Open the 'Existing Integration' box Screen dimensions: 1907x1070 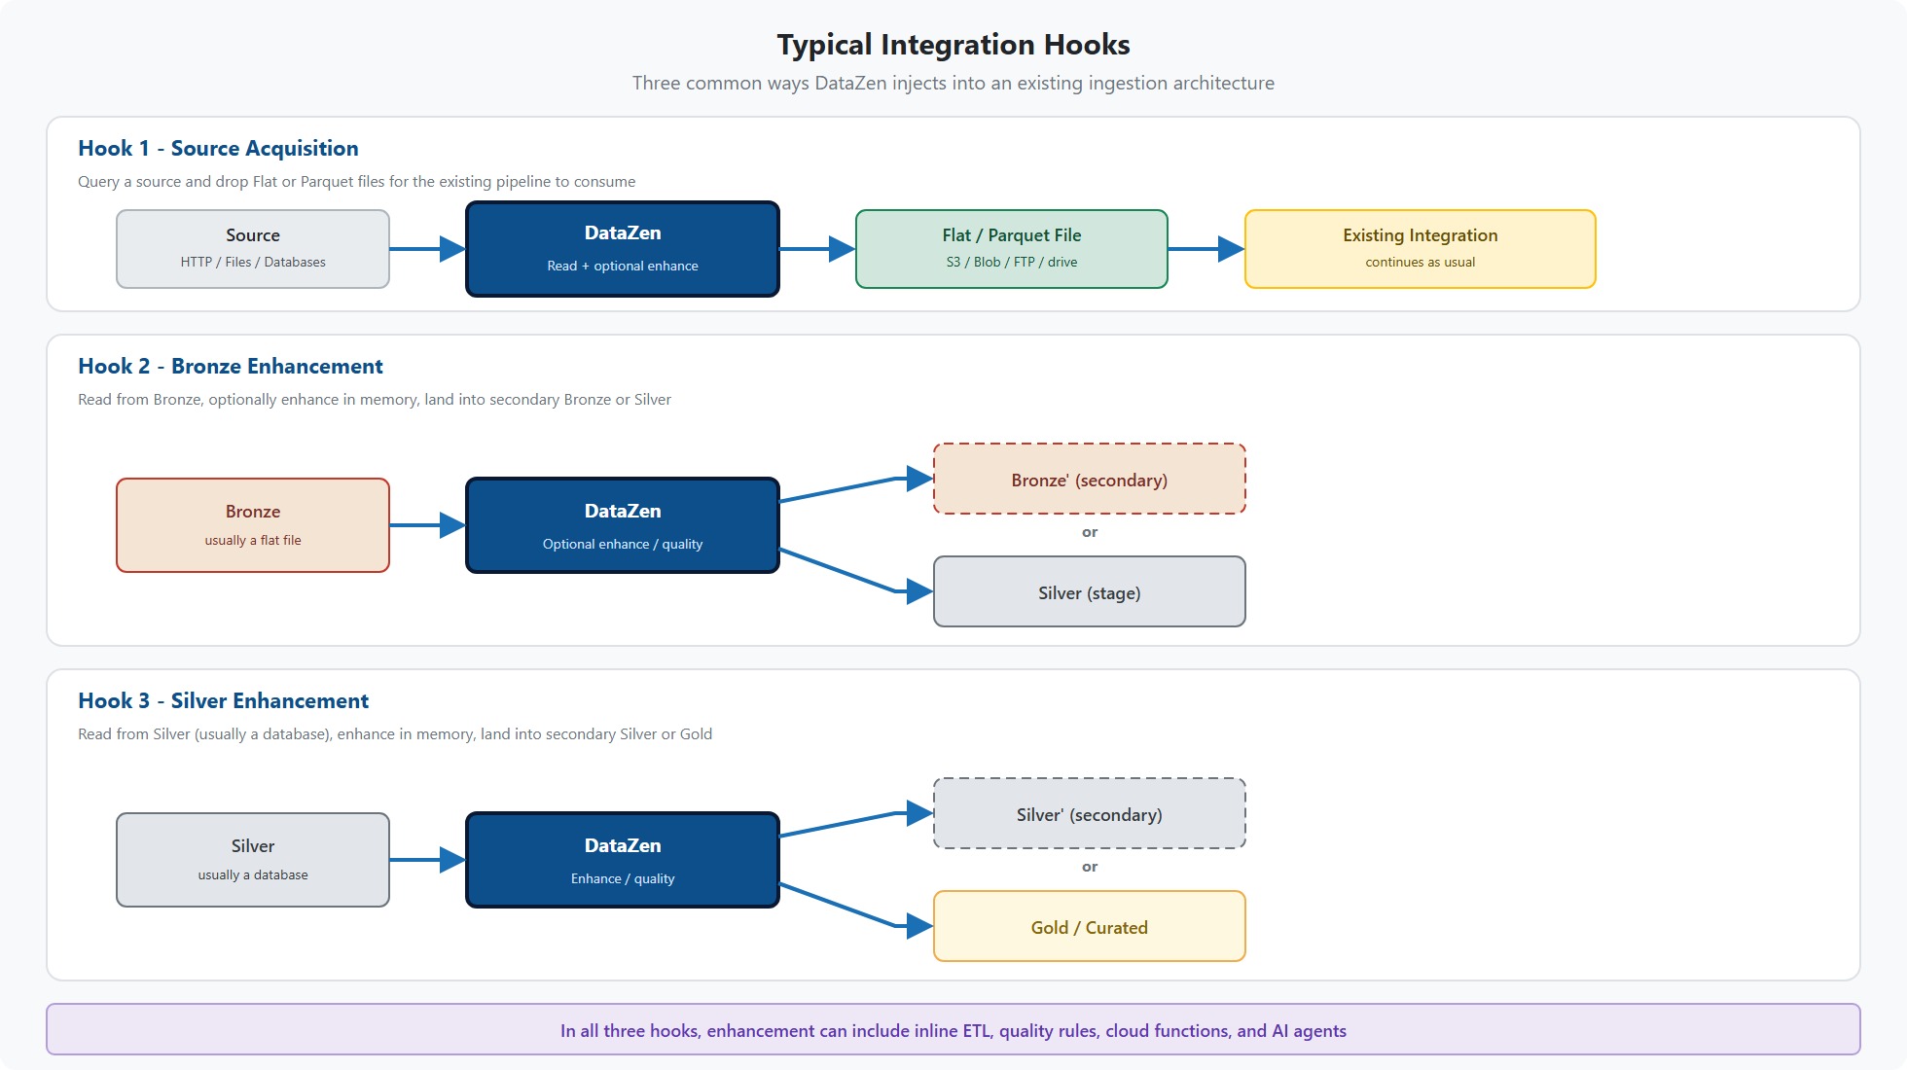click(x=1421, y=249)
